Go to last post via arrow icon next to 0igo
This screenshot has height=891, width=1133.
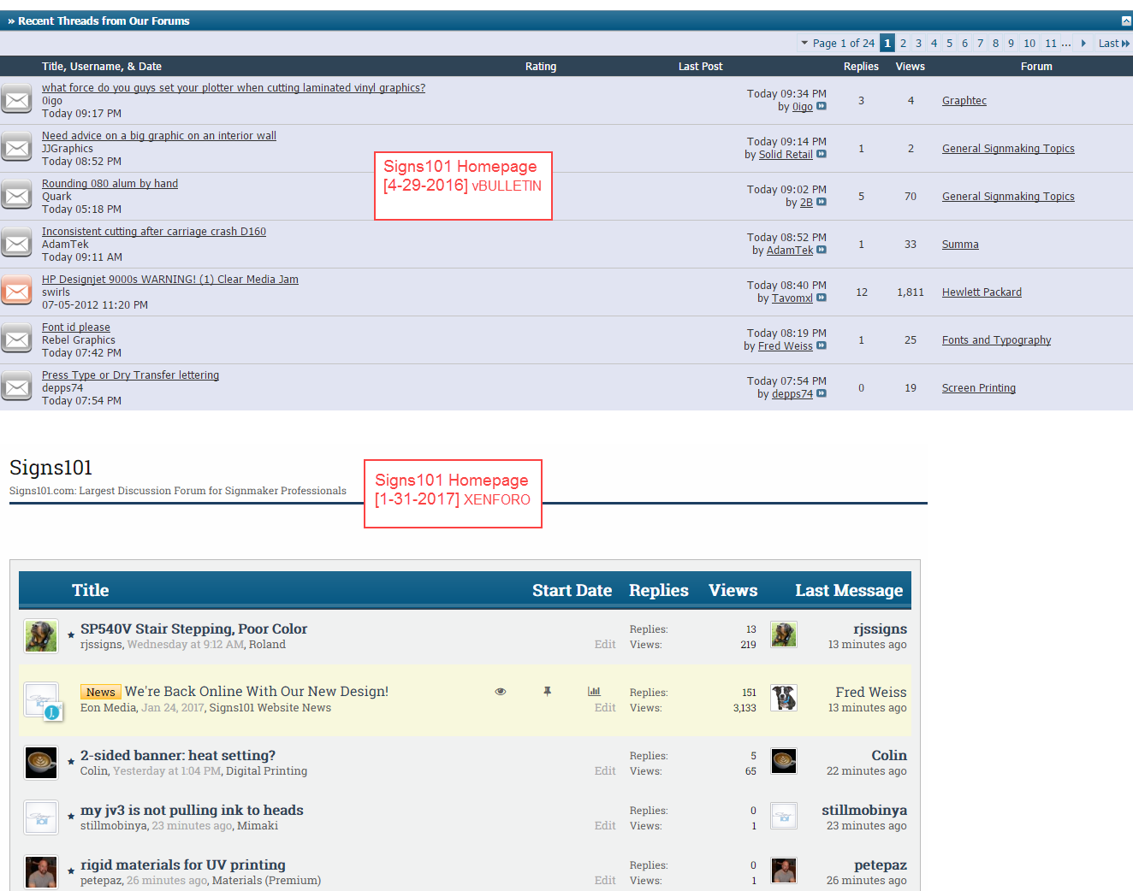tap(822, 106)
